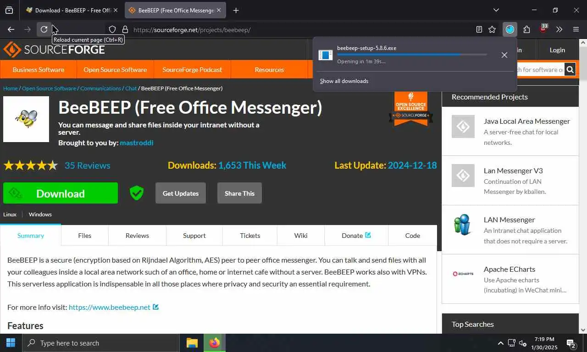587x352 pixels.
Task: Open the Tickets tab
Action: [250, 236]
